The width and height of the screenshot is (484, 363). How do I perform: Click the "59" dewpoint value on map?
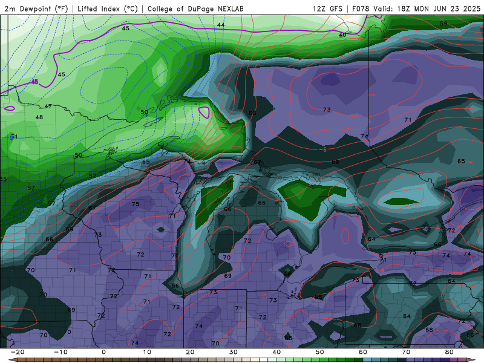(443, 24)
